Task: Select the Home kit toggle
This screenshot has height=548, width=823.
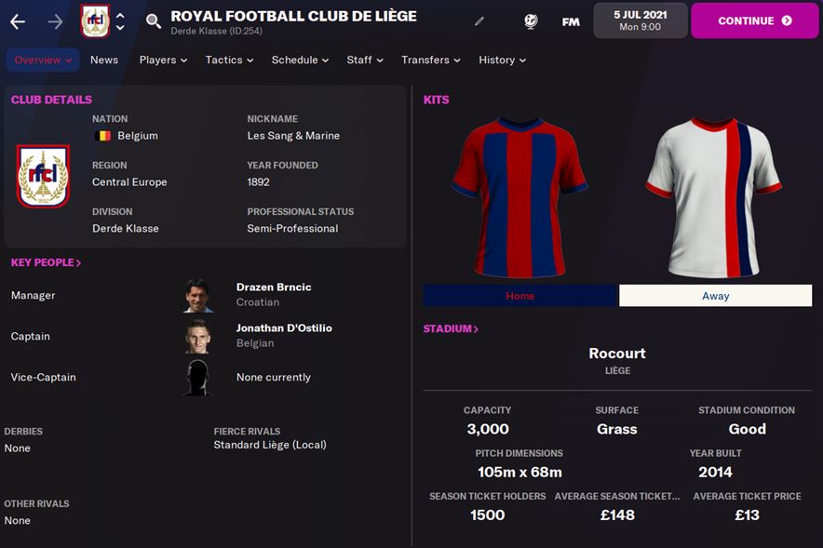Action: tap(519, 296)
